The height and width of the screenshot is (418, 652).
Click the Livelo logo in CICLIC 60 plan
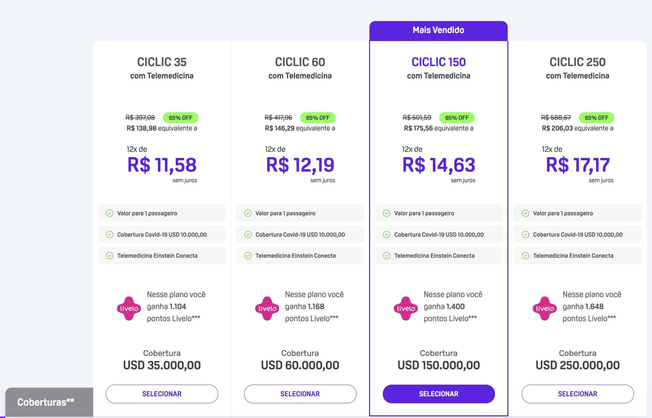[x=267, y=308]
